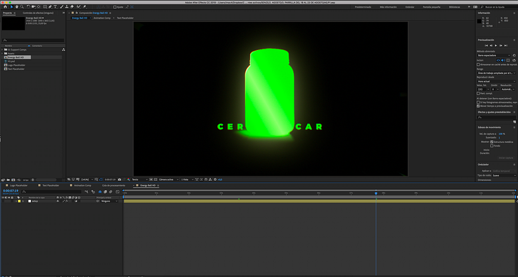Click the yellow label swatch of setup layer

pos(19,201)
